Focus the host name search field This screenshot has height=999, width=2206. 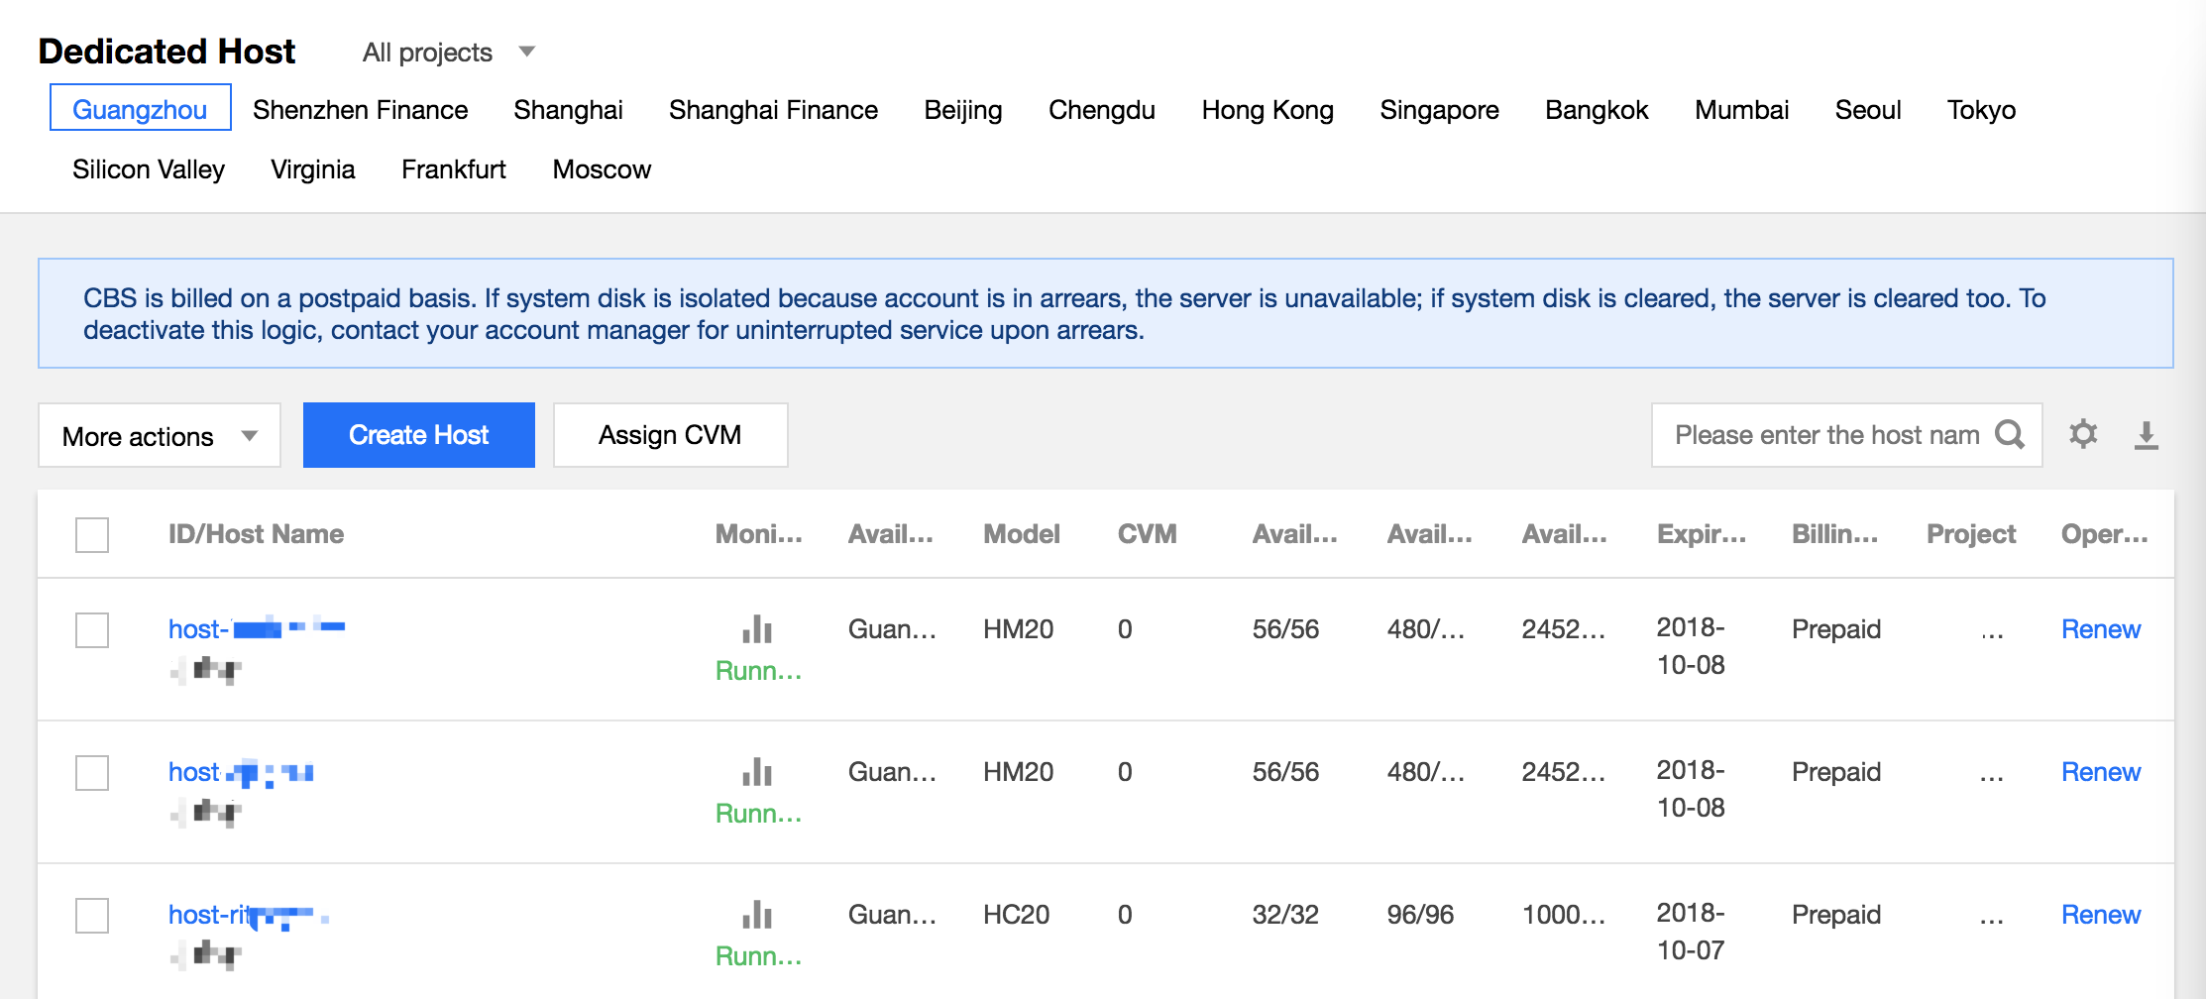(1825, 435)
